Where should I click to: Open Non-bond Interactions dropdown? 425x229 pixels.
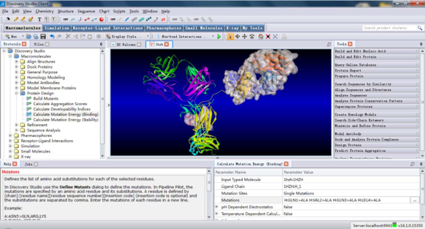point(213,36)
